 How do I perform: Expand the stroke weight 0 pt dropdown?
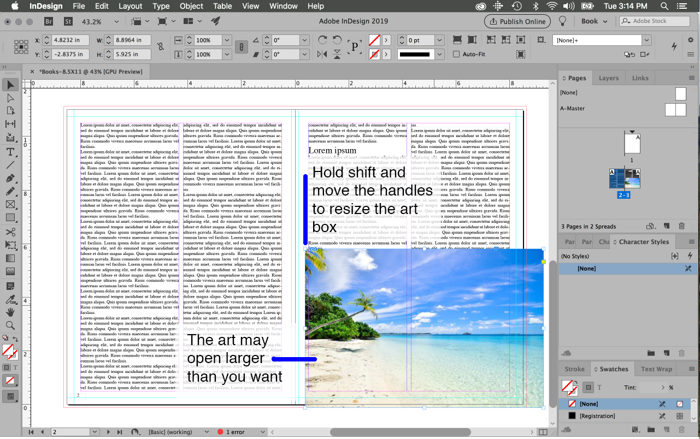[439, 40]
